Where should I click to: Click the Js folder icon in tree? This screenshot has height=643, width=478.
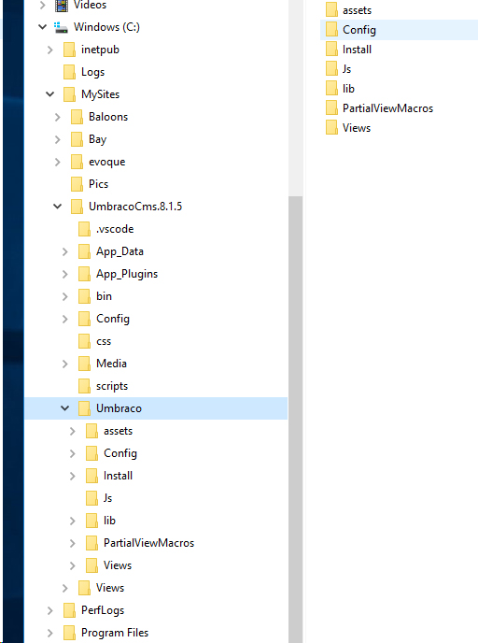point(91,498)
